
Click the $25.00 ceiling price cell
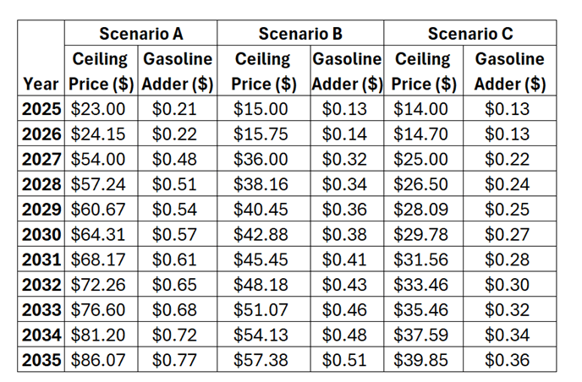point(421,159)
